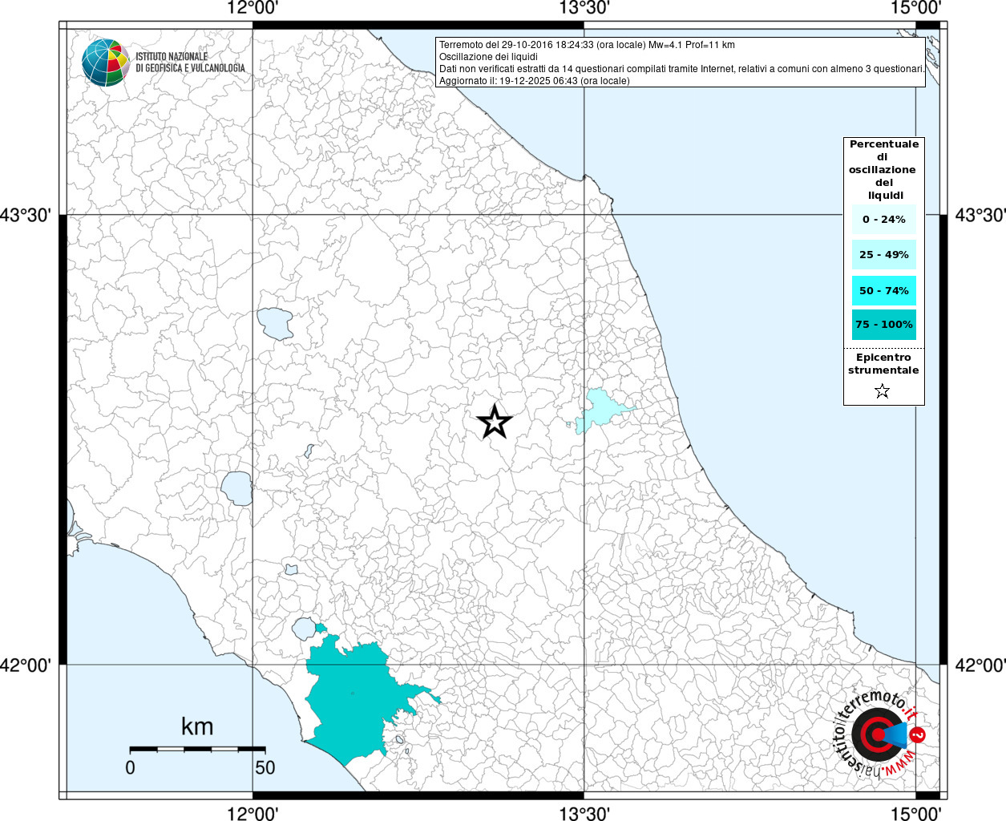Click the top 13°30' longitude label

click(584, 8)
